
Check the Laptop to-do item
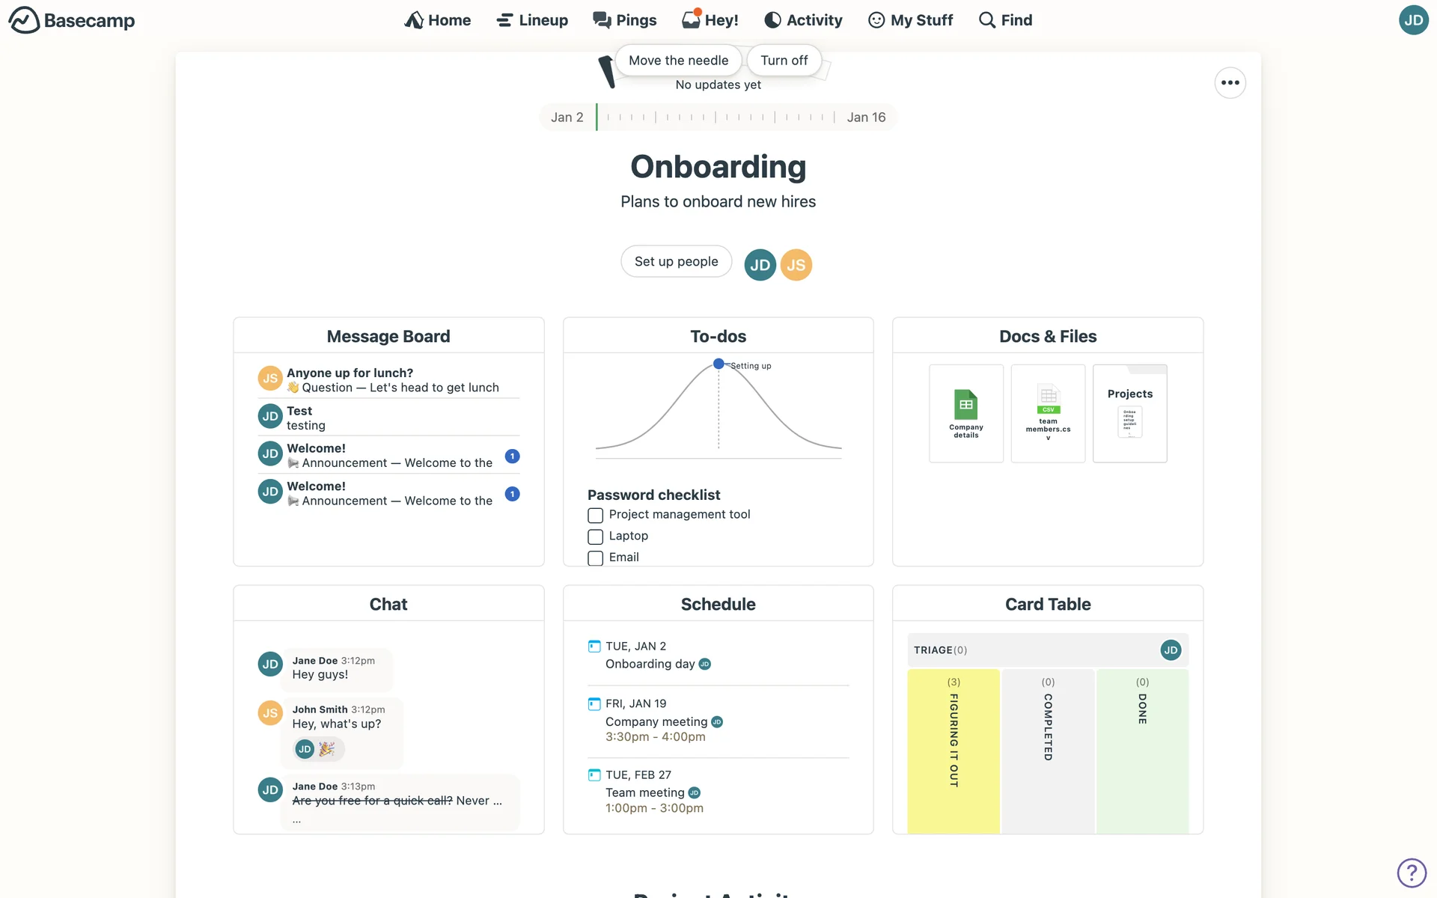[595, 537]
